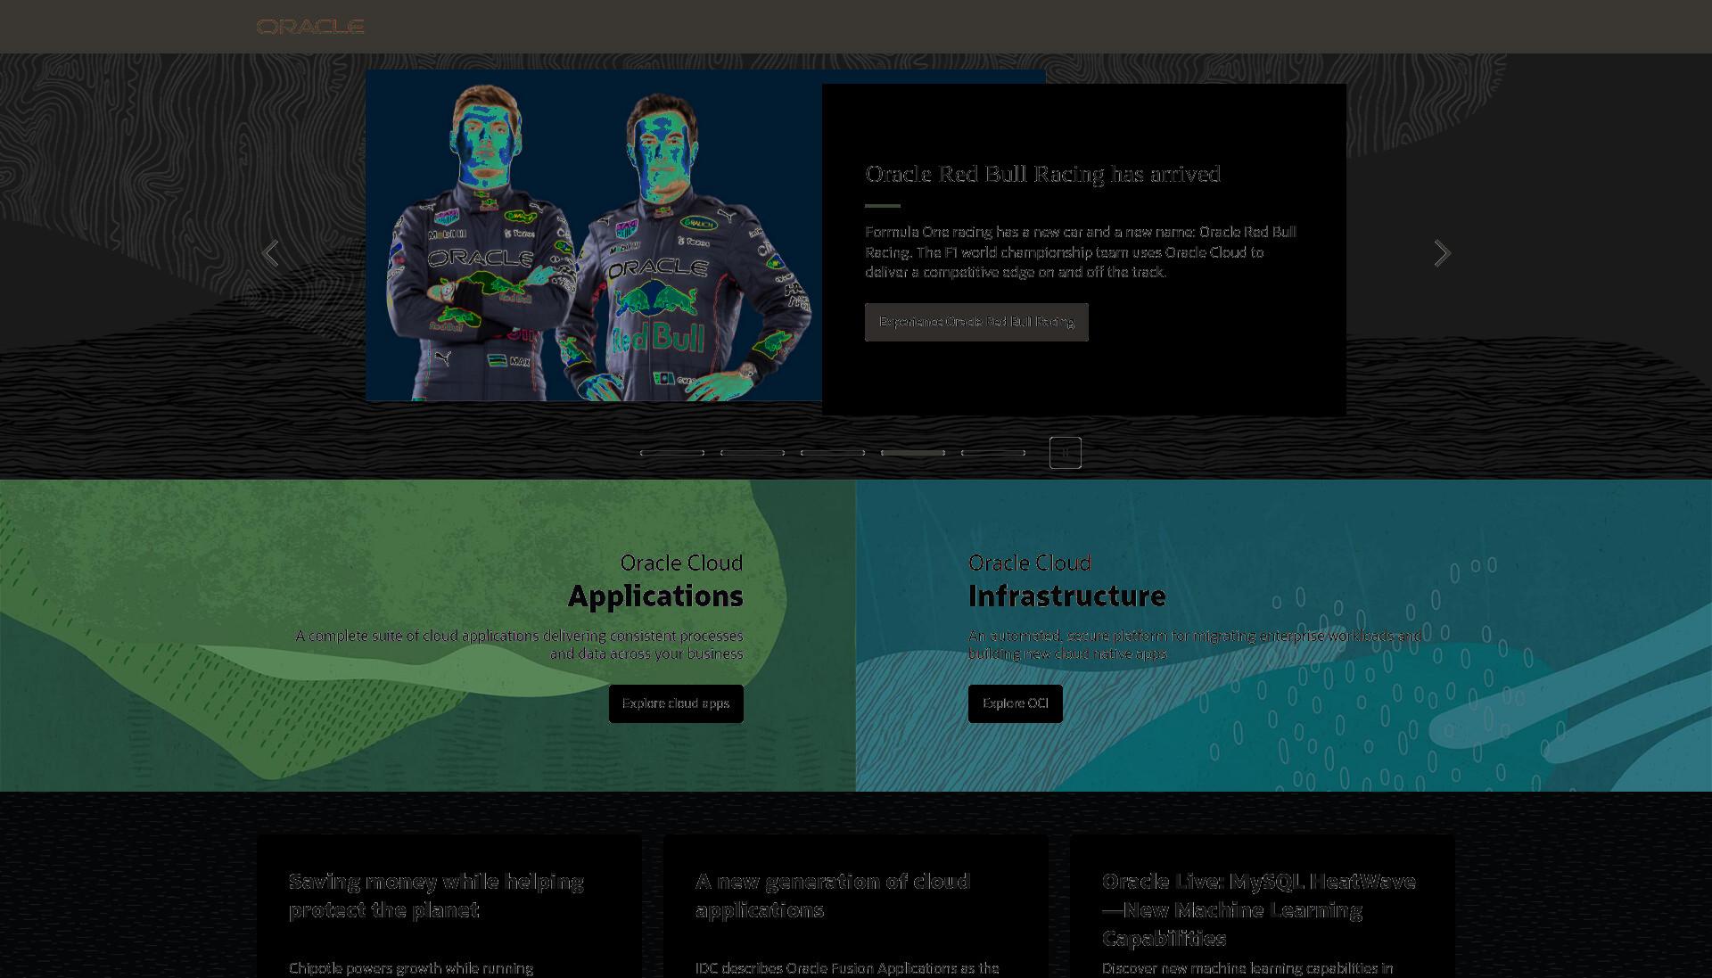Screen dimensions: 1712x978
Task: Click 'Discover new machine learning capabilities' text
Action: tap(1247, 968)
